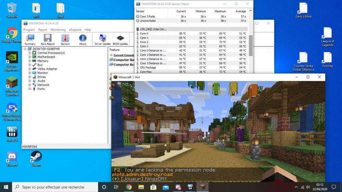The image size is (342, 192).
Task: Click the Sensor Status vertical scrollbar
Action: [251, 44]
